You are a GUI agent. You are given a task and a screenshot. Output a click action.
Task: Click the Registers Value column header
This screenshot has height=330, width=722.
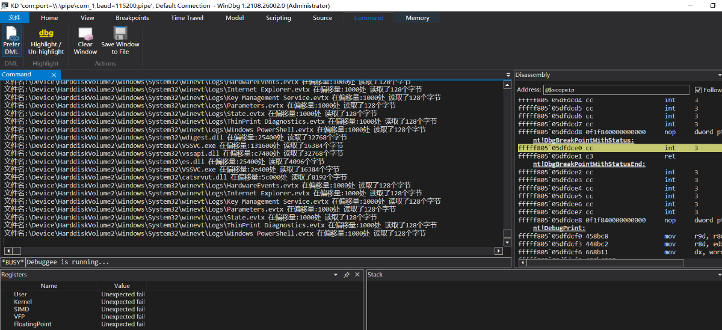click(x=122, y=286)
